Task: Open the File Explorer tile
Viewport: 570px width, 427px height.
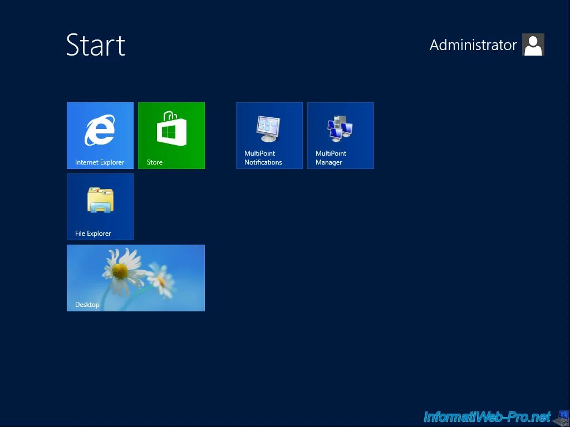Action: coord(100,207)
